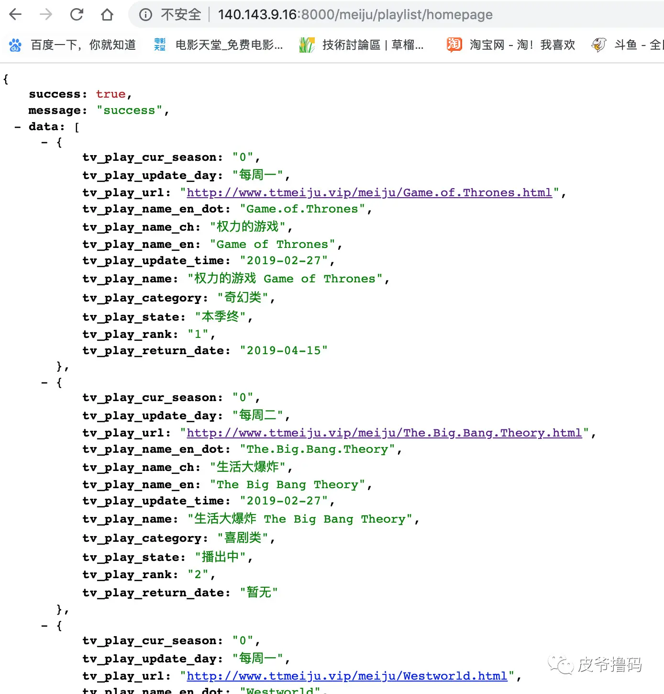Open the Game.of.Thrones.html link
This screenshot has height=694, width=664.
(369, 192)
